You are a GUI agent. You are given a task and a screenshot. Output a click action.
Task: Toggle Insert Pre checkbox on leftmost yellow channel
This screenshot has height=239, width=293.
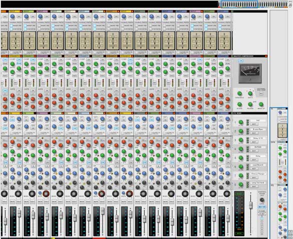tap(11, 26)
